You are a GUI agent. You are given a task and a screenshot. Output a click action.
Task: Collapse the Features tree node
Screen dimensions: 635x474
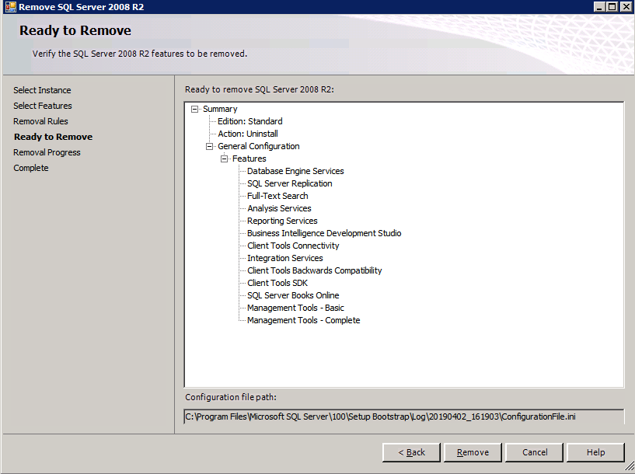224,159
